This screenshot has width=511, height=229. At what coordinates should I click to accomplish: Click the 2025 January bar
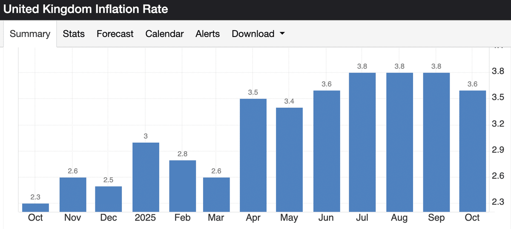point(146,177)
